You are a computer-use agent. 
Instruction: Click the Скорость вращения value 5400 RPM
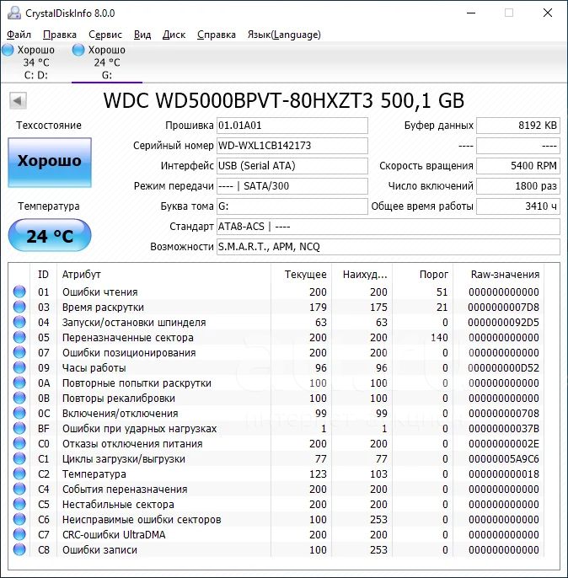[518, 166]
